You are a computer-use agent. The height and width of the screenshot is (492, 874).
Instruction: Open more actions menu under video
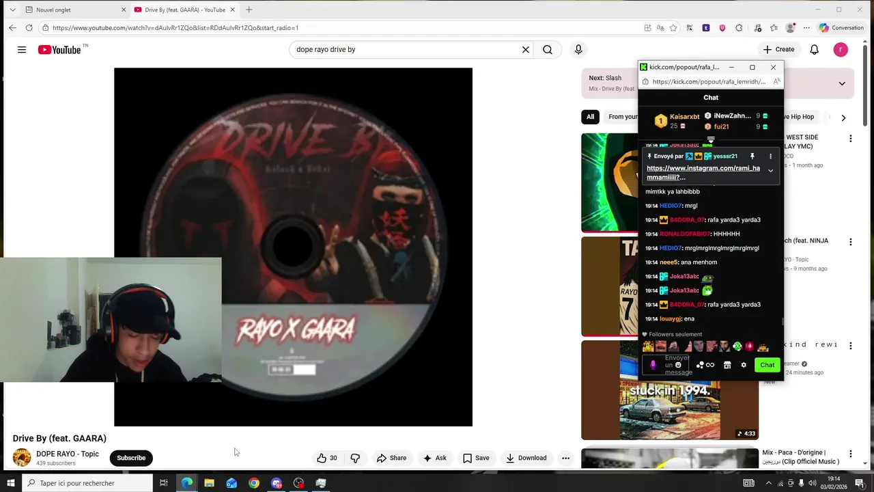[565, 458]
